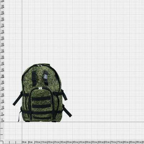Click the camouflage backpack front pocket

coord(41,103)
